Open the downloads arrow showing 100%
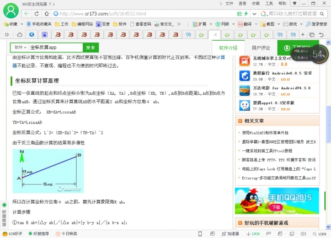Viewport: 331px width, 238px height. (x=253, y=234)
